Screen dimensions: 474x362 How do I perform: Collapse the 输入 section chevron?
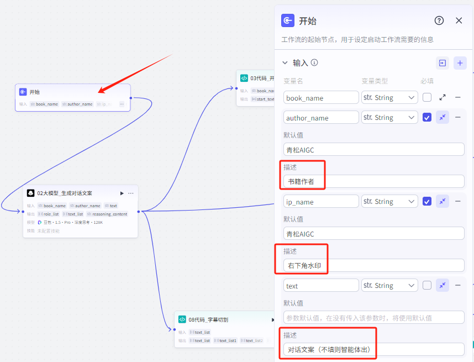pyautogui.click(x=284, y=63)
